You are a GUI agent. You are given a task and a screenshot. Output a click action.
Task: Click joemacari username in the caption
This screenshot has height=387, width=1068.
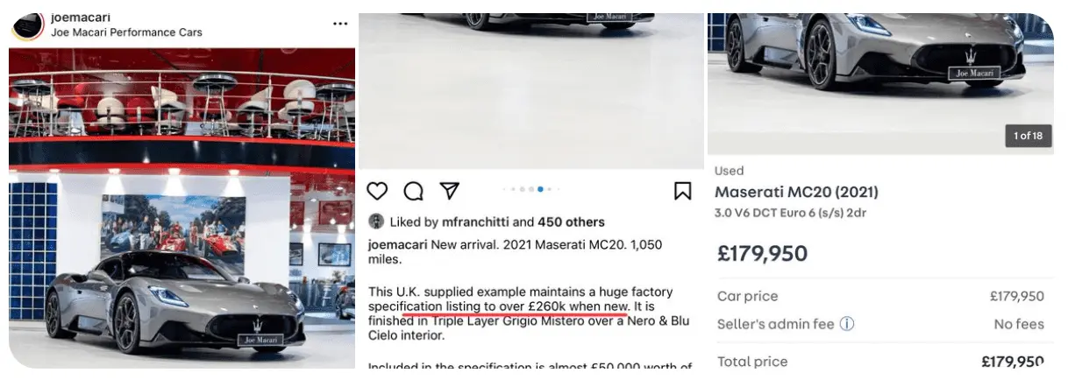pos(397,246)
